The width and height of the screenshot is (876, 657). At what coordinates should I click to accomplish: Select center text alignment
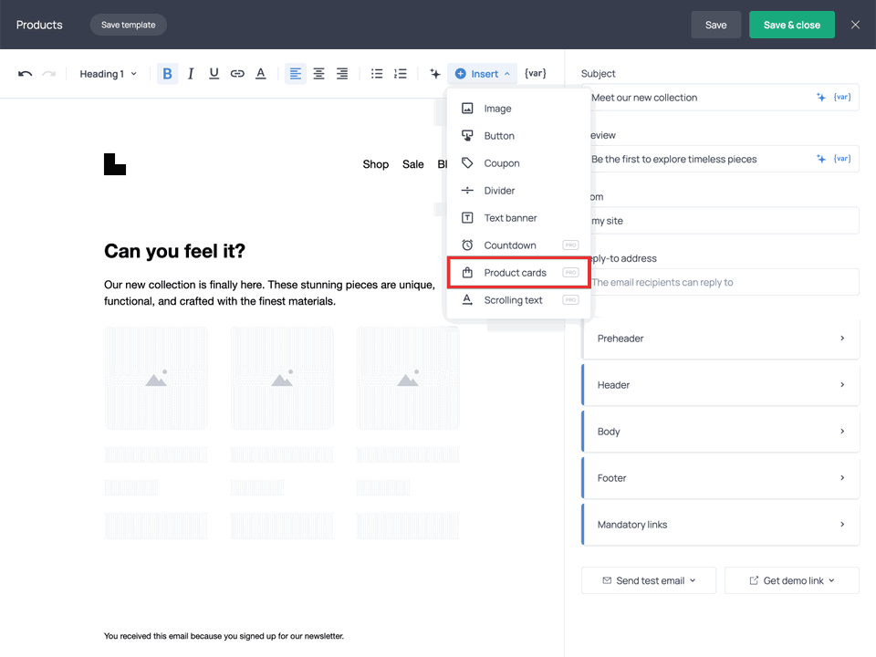pos(318,73)
